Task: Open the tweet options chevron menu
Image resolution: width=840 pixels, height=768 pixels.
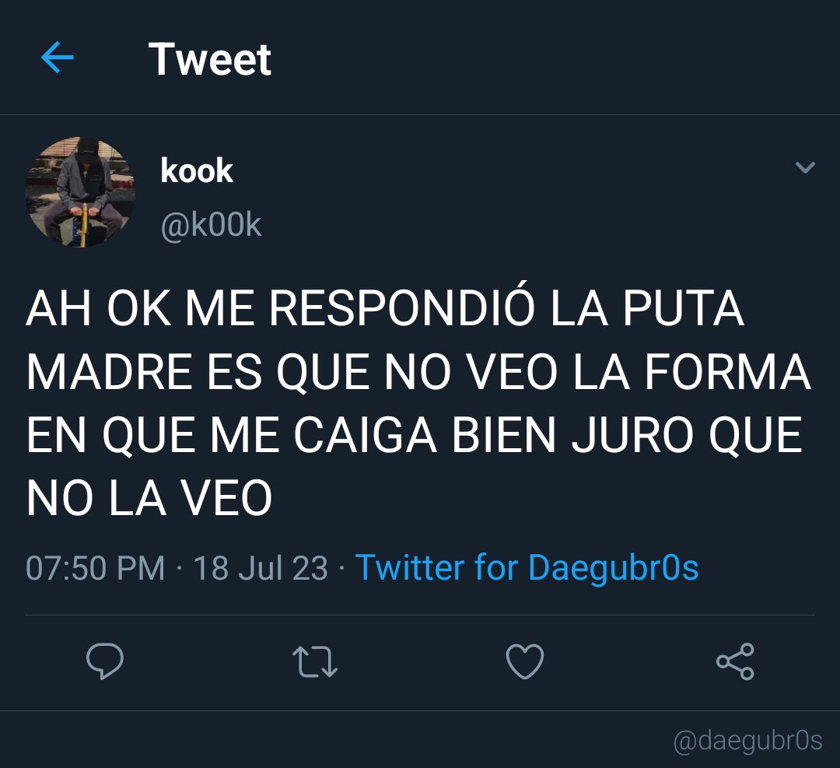Action: click(x=805, y=167)
